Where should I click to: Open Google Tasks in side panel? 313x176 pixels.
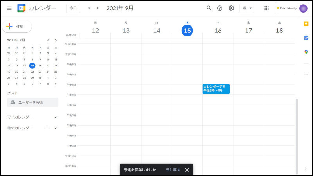[x=306, y=38]
